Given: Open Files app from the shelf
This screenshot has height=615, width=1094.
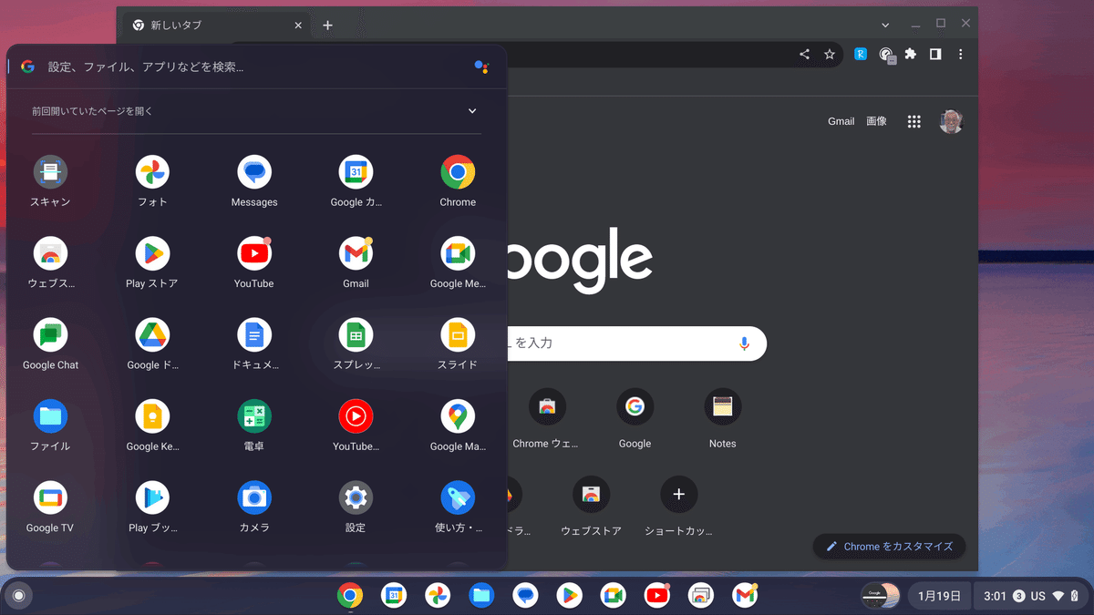Looking at the screenshot, I should [x=482, y=596].
